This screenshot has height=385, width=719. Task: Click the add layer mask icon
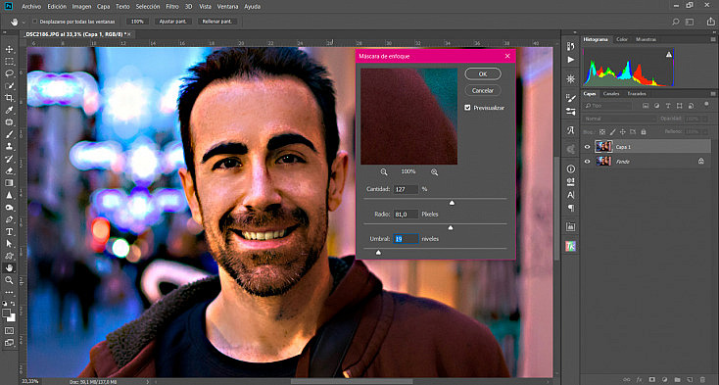tap(651, 379)
